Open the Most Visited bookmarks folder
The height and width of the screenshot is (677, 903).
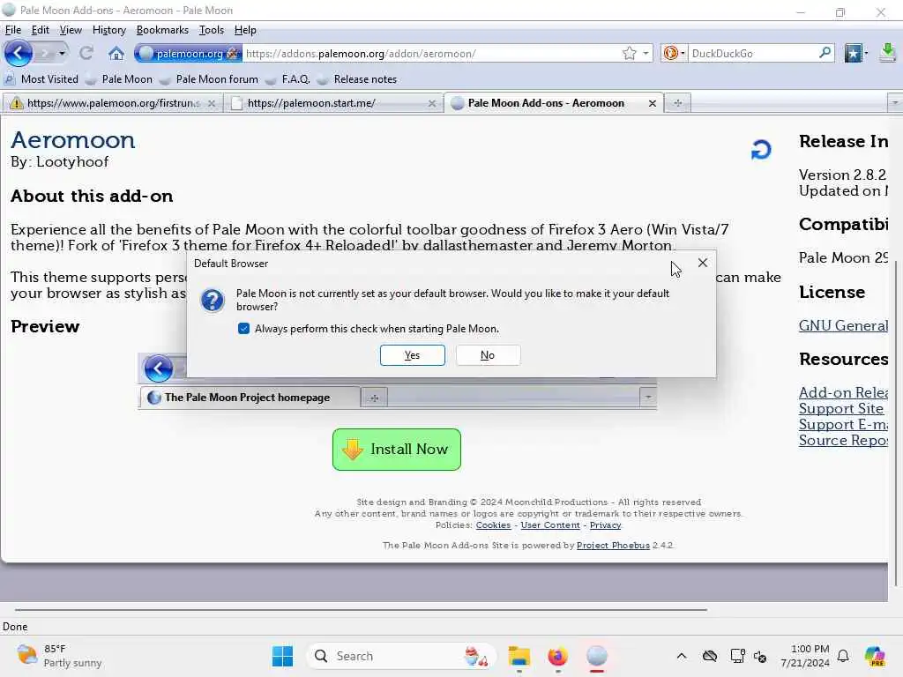coord(41,79)
